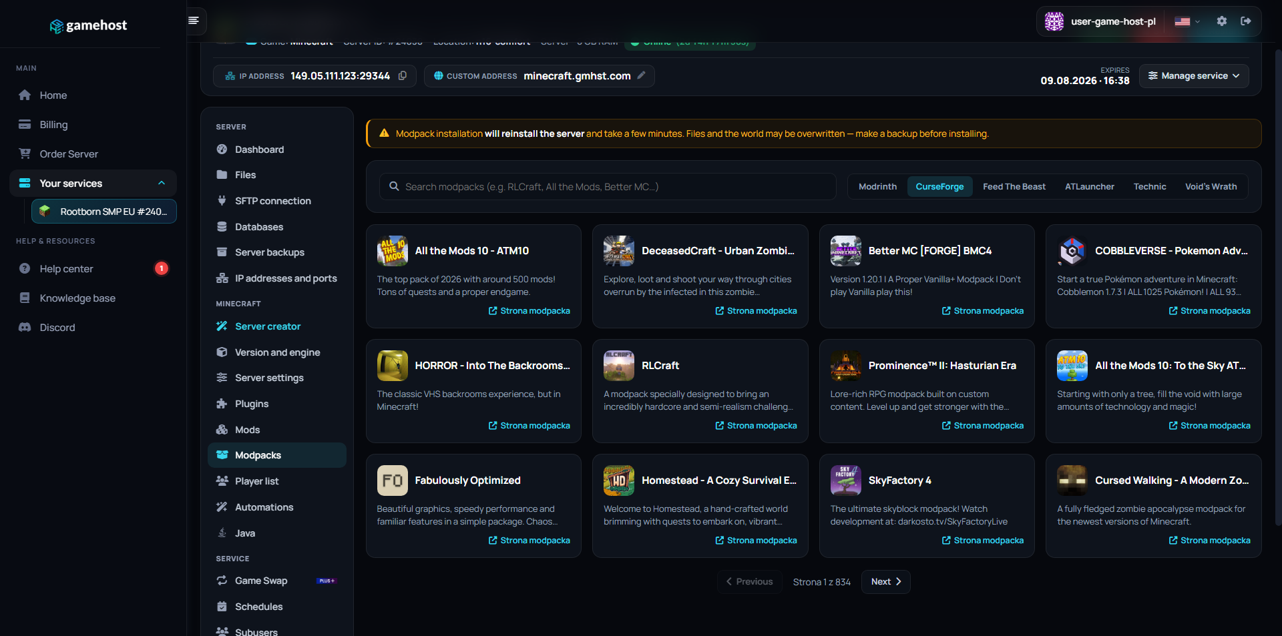The width and height of the screenshot is (1282, 636).
Task: Click Fabulously Optimized FO icon
Action: coord(393,481)
